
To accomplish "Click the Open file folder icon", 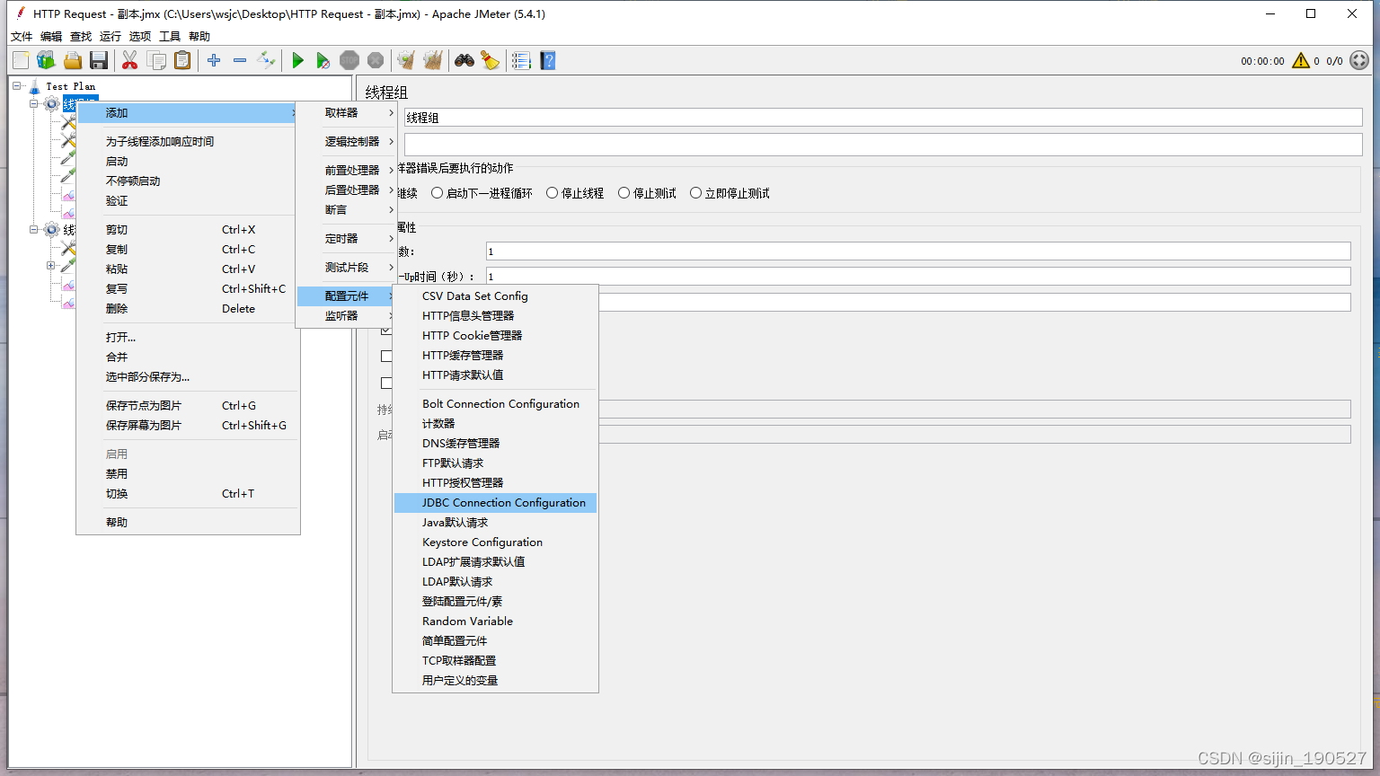I will coord(73,60).
